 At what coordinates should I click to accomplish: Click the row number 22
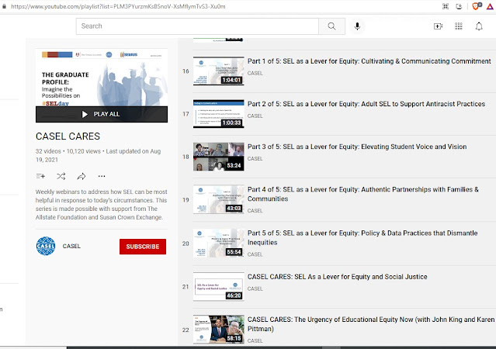pos(186,330)
